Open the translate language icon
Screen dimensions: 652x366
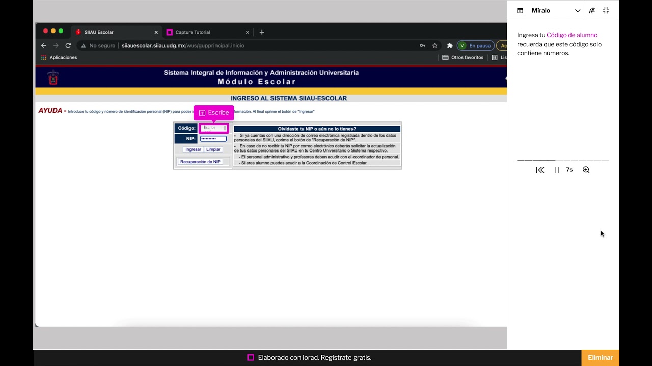pyautogui.click(x=592, y=11)
